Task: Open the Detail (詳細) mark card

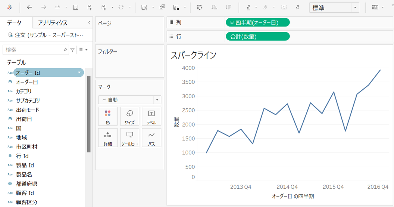Action: 108,138
